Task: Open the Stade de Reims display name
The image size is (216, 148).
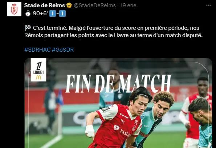Action: (45, 5)
